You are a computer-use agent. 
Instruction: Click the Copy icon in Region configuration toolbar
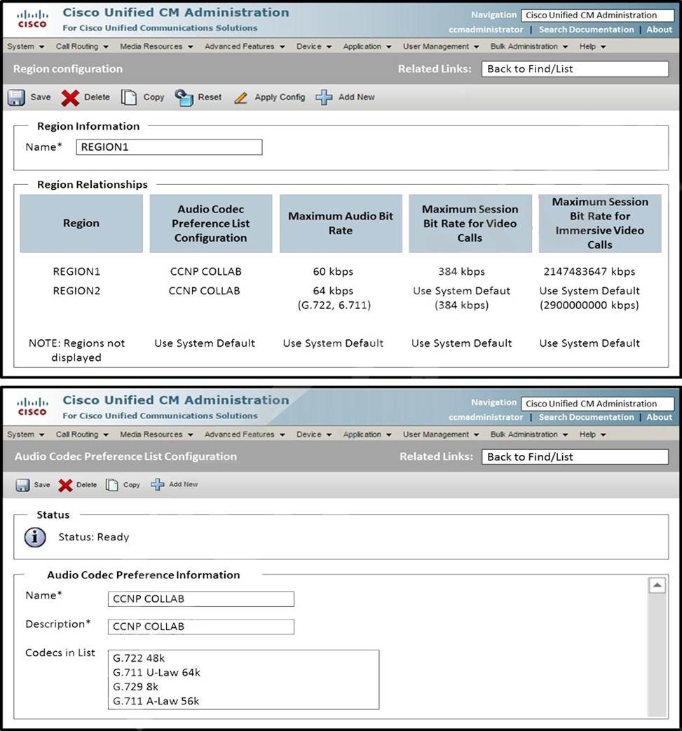click(x=129, y=97)
